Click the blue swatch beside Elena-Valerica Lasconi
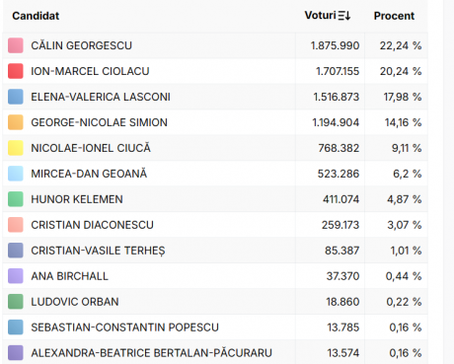Viewport: 454px width, 364px height. click(16, 97)
